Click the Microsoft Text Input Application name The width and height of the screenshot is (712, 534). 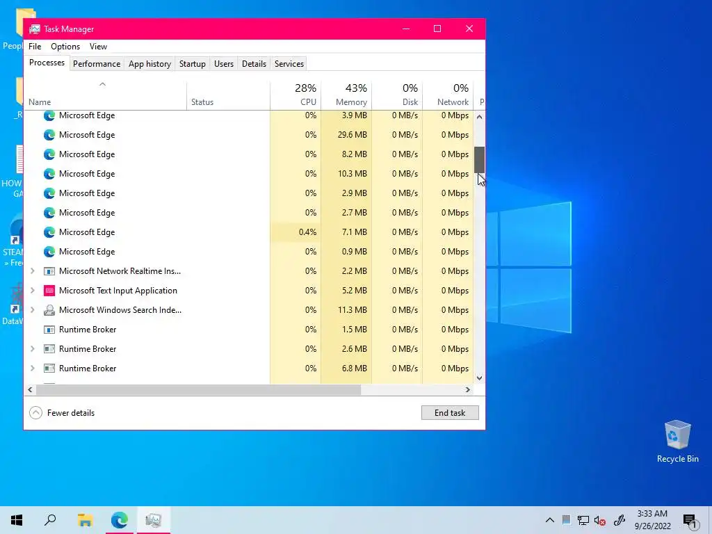tap(118, 291)
